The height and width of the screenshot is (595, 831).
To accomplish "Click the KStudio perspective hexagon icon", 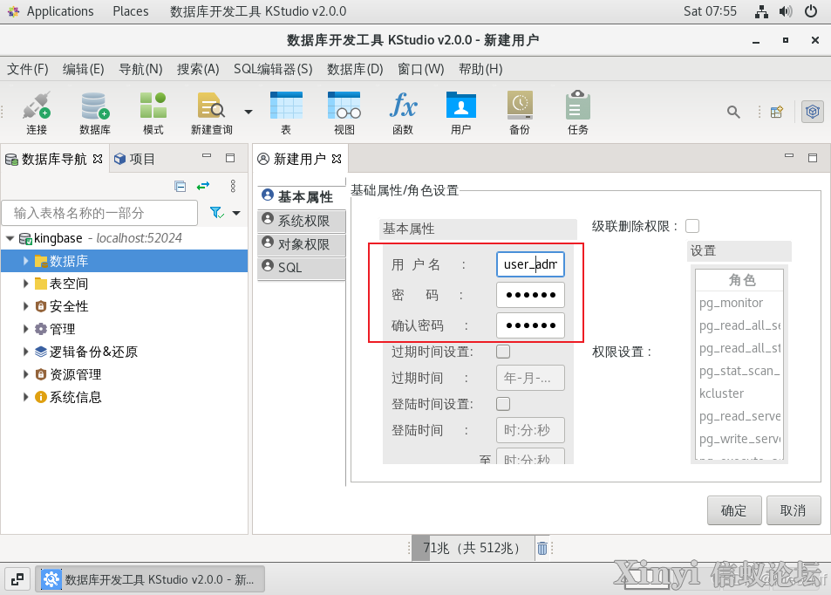I will coord(813,112).
